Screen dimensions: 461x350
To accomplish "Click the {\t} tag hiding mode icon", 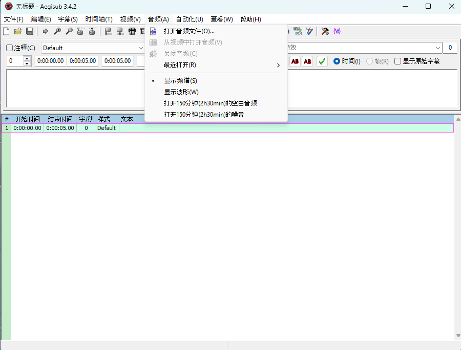I will 337,31.
